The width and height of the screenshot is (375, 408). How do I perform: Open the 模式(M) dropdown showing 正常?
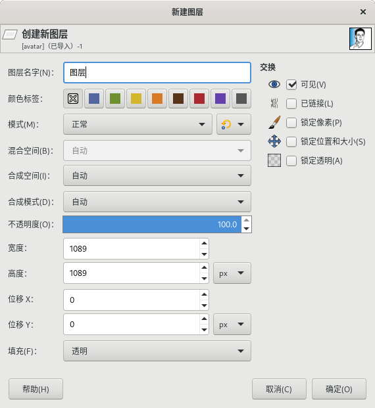(x=138, y=124)
